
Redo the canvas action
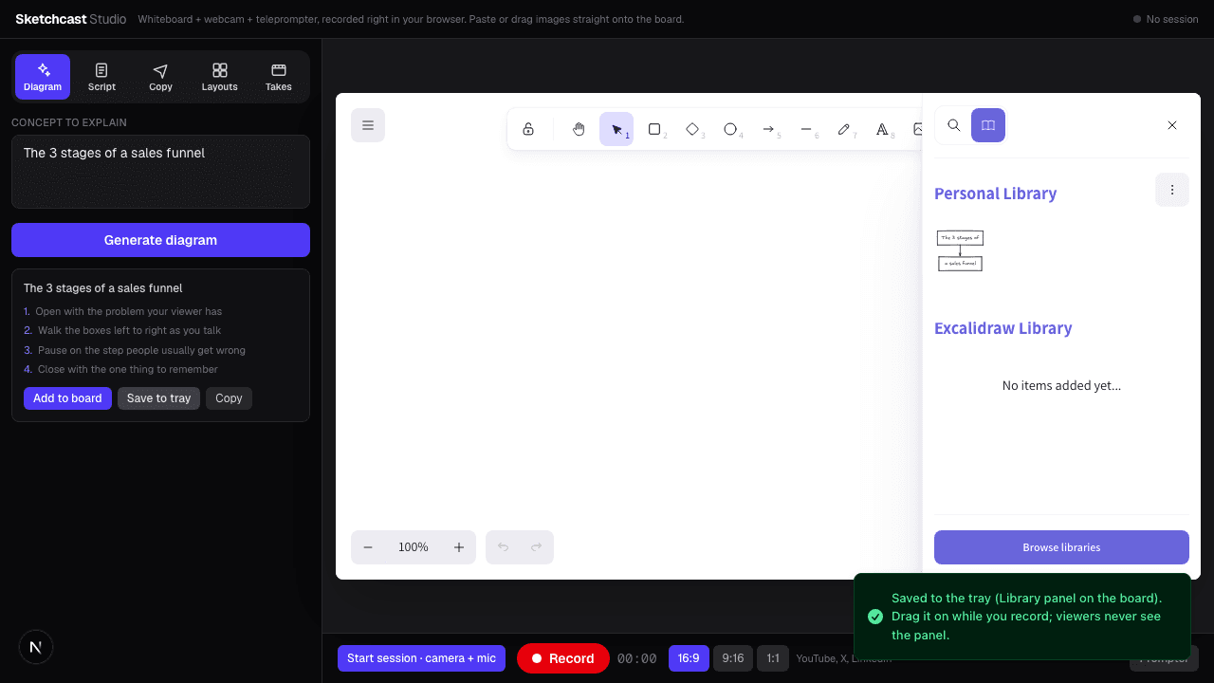click(x=537, y=547)
